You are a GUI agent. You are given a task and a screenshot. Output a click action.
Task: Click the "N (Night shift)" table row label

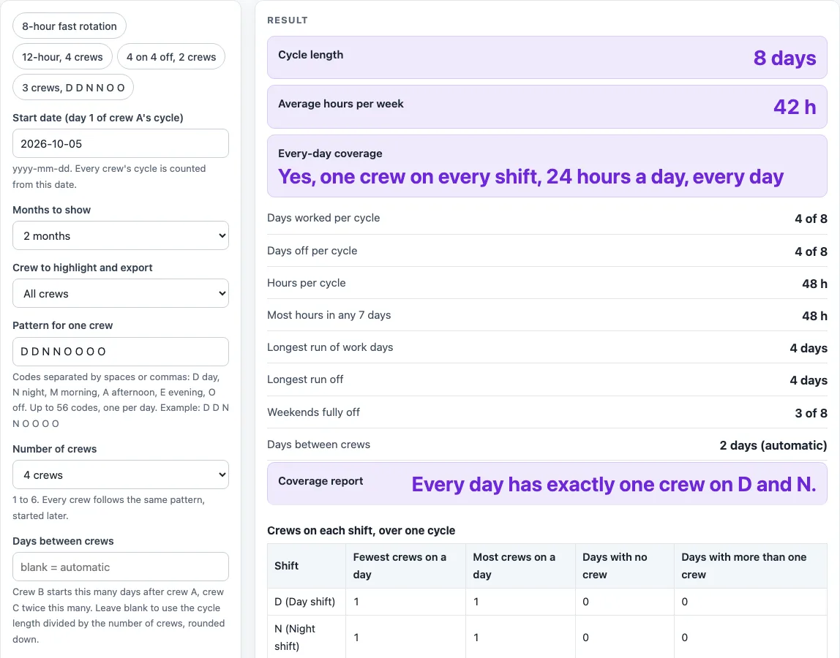click(295, 637)
